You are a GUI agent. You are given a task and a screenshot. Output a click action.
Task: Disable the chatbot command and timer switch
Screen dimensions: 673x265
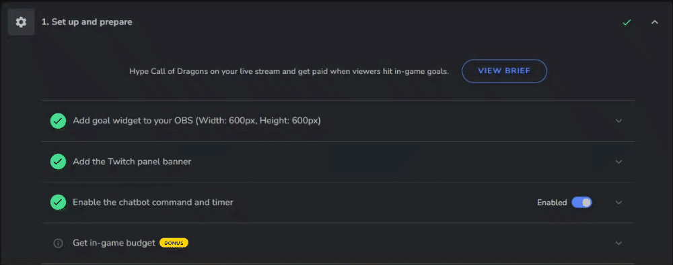[581, 202]
